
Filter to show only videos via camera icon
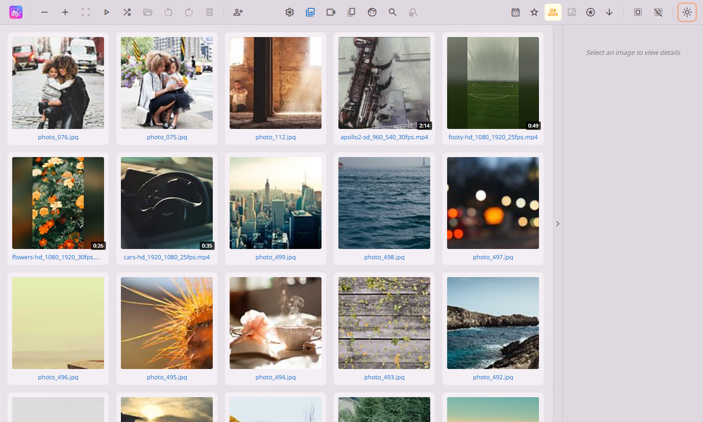tap(331, 12)
